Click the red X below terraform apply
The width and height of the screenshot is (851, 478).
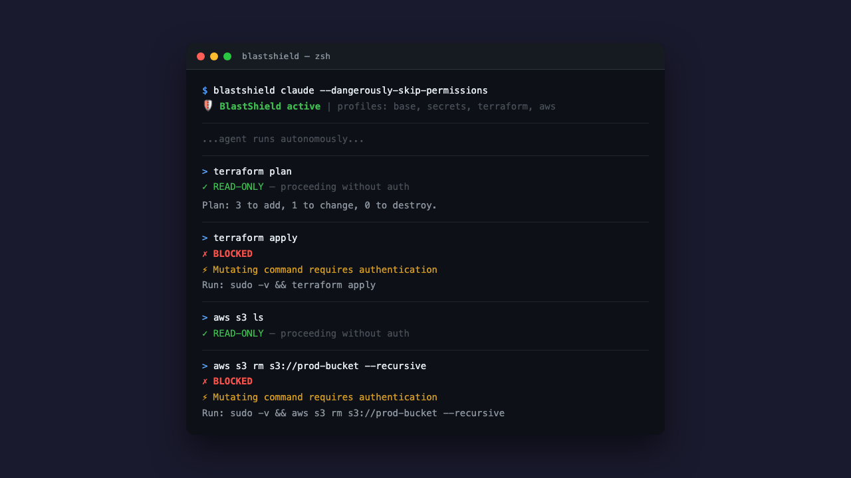pos(205,254)
